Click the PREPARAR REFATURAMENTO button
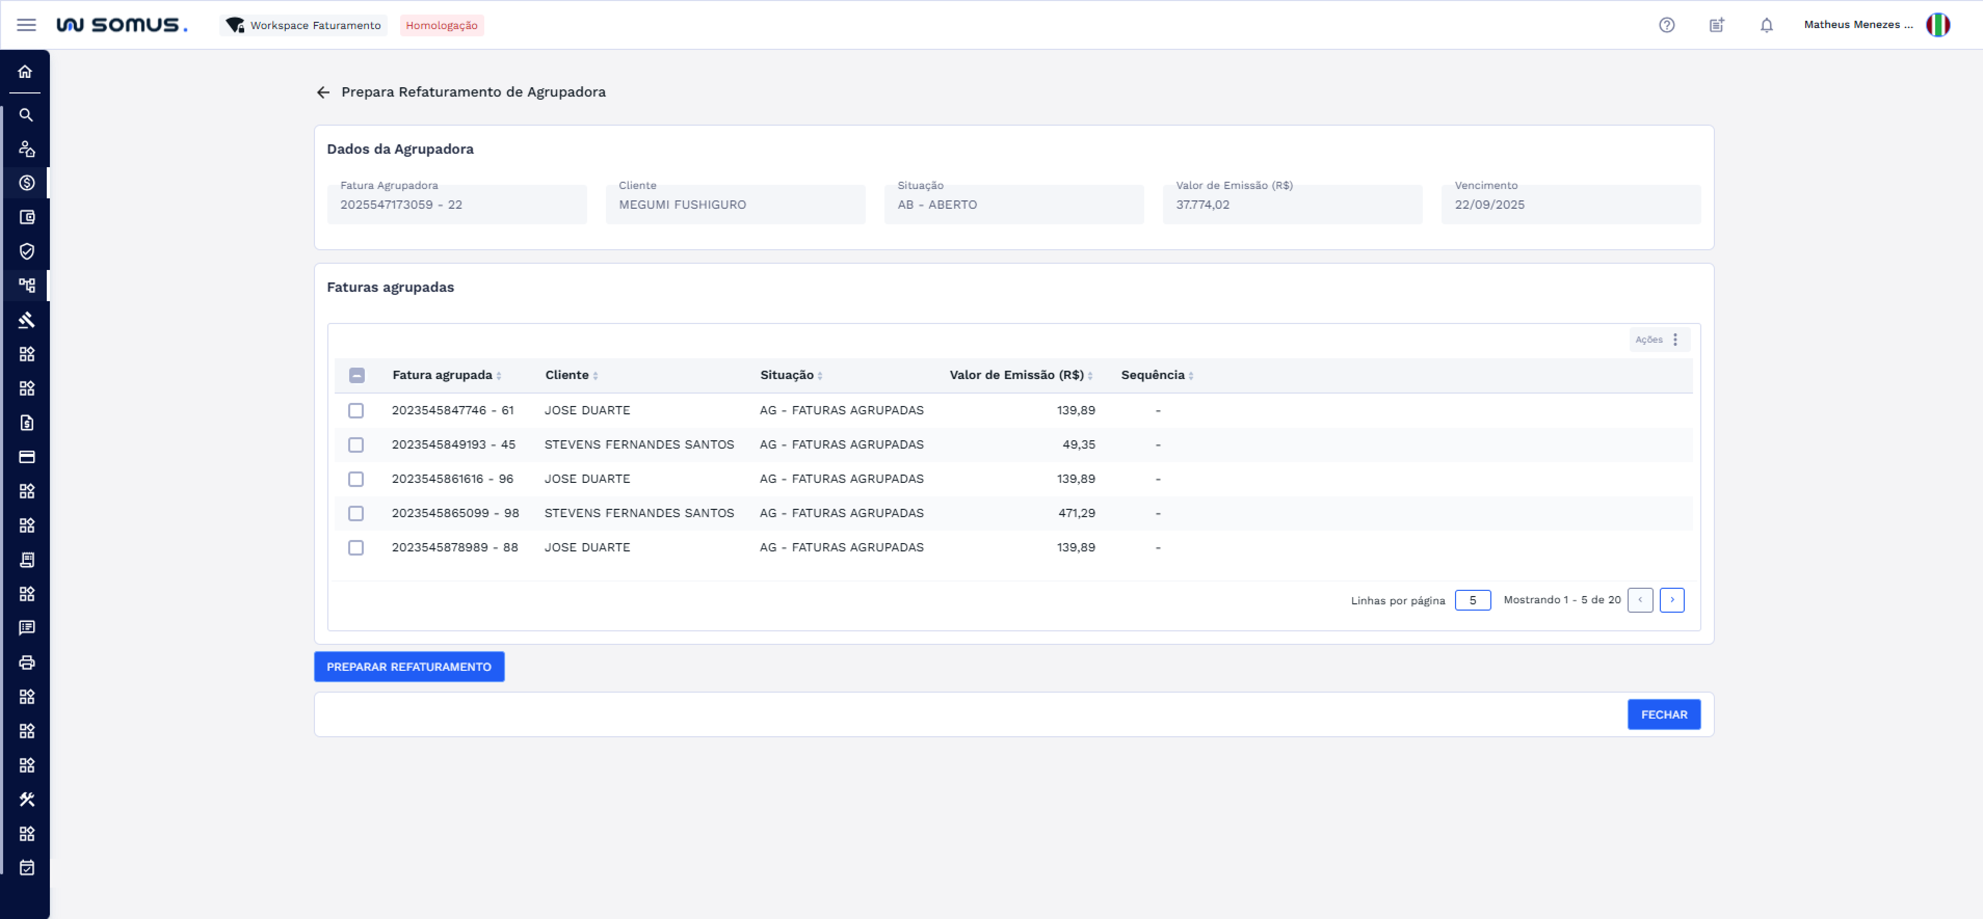Viewport: 1983px width, 919px height. (x=409, y=667)
